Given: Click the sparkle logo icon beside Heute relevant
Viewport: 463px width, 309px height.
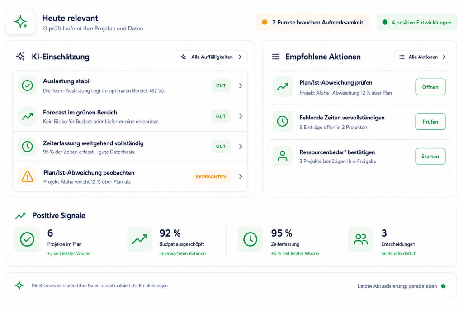Looking at the screenshot, I should [21, 22].
